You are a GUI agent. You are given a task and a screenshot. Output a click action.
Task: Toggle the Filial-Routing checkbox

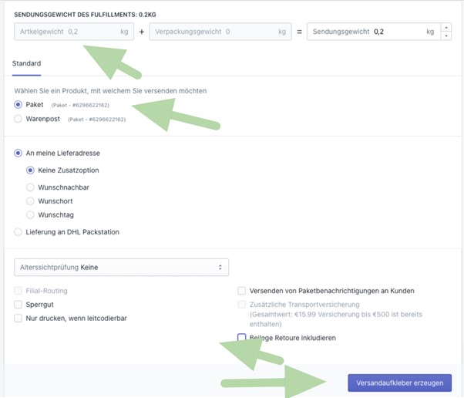pyautogui.click(x=18, y=291)
